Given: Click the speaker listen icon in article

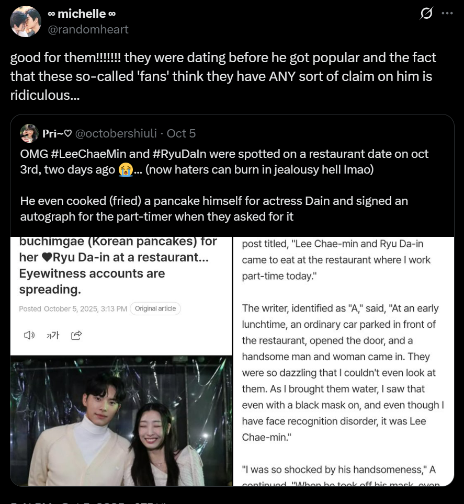Looking at the screenshot, I should point(29,335).
